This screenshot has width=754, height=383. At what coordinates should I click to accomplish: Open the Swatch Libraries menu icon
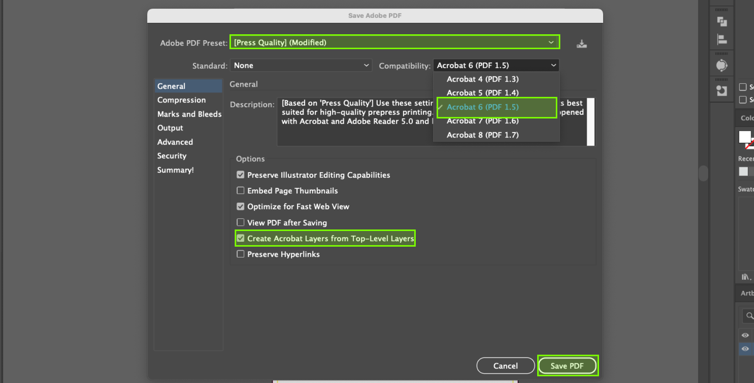[745, 277]
